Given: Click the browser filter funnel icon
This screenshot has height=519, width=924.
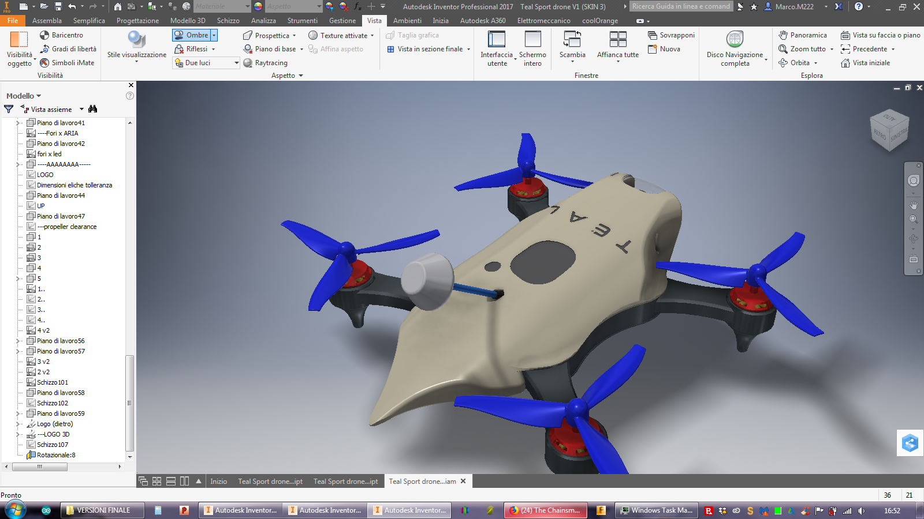Looking at the screenshot, I should (9, 109).
